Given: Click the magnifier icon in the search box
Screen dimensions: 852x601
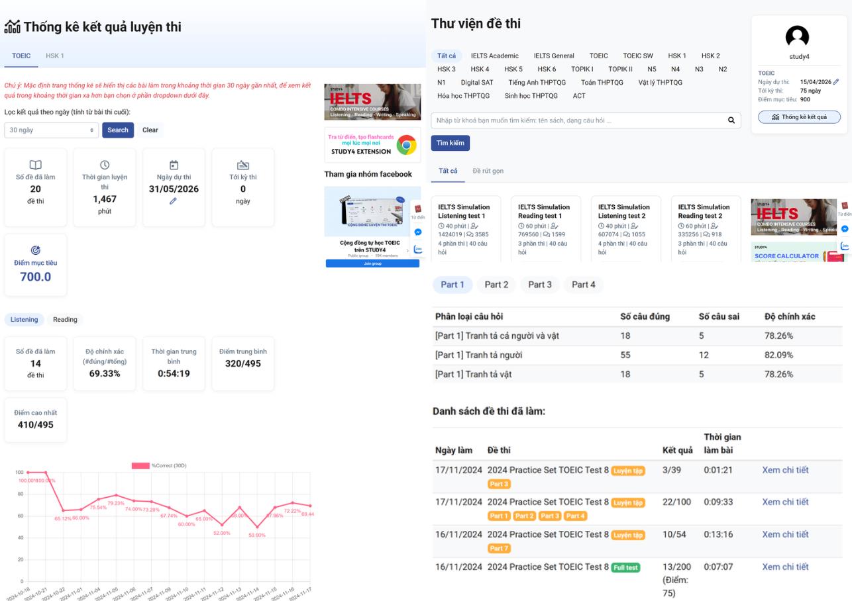Looking at the screenshot, I should 731,120.
